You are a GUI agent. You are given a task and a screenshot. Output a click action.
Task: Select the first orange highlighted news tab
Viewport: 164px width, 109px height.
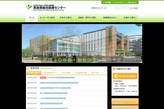tap(34, 73)
